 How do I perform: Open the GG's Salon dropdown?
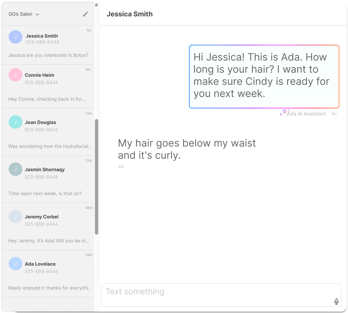pos(24,14)
